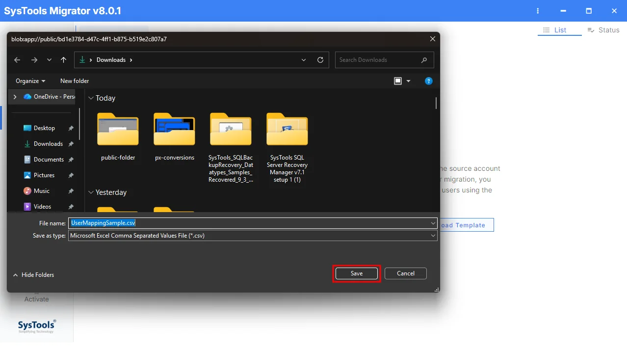Select SysTools SQL Server Recovery Manager folder
This screenshot has height=352, width=627.
(287, 147)
